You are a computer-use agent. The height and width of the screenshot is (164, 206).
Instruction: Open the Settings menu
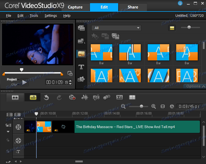[x=51, y=16]
